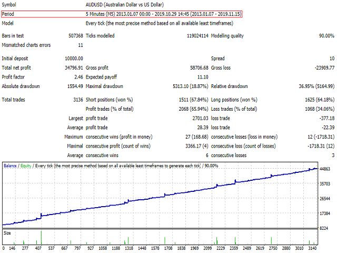Click the 35703 value on chart axis
337x253 pixels.
[x=325, y=184]
